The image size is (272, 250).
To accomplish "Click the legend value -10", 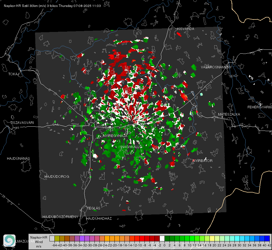I will tap(139, 245).
